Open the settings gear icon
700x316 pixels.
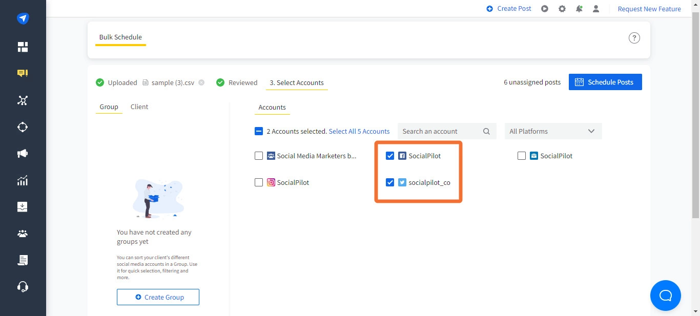pyautogui.click(x=562, y=9)
